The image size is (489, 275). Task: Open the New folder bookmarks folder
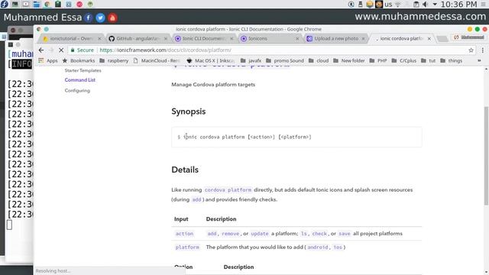348,60
